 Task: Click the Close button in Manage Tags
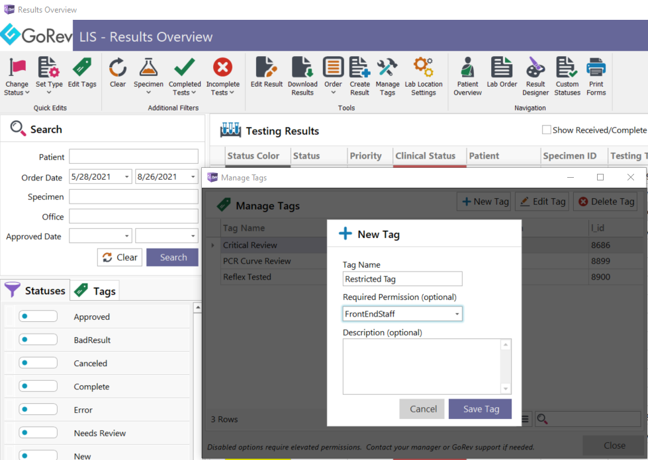pyautogui.click(x=614, y=445)
